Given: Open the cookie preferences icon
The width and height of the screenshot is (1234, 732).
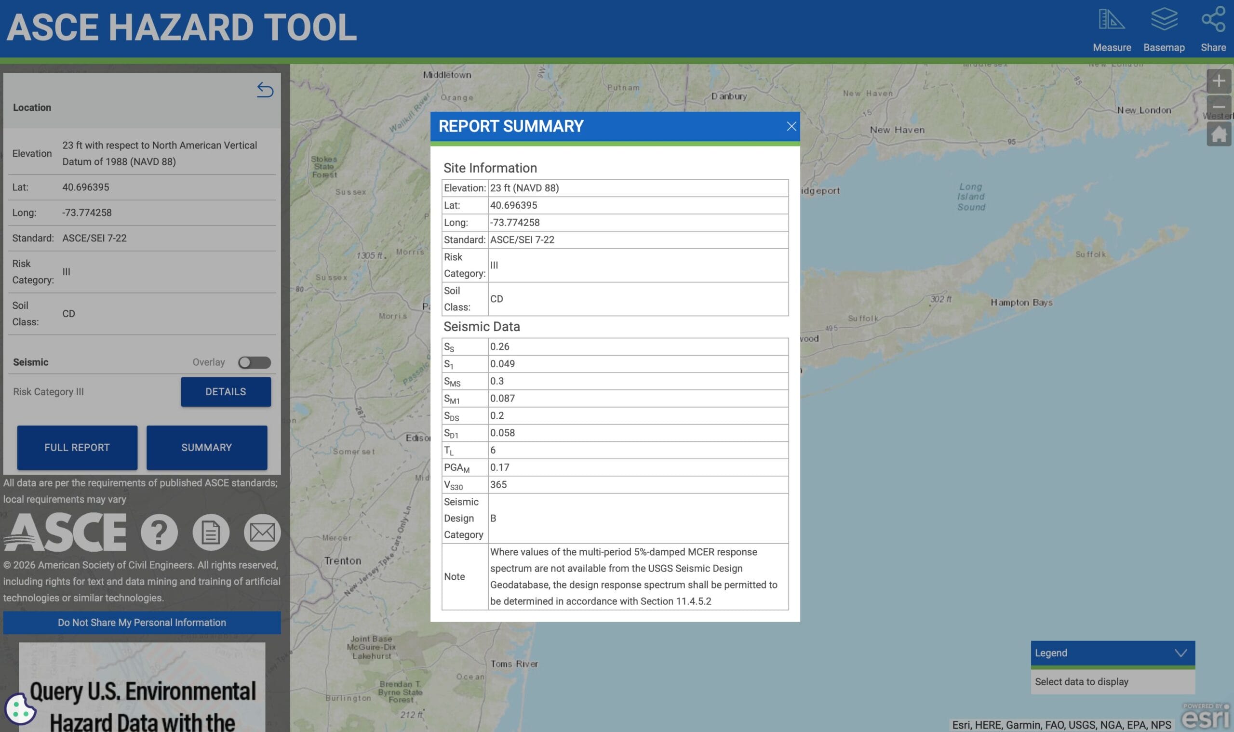Looking at the screenshot, I should [x=20, y=709].
